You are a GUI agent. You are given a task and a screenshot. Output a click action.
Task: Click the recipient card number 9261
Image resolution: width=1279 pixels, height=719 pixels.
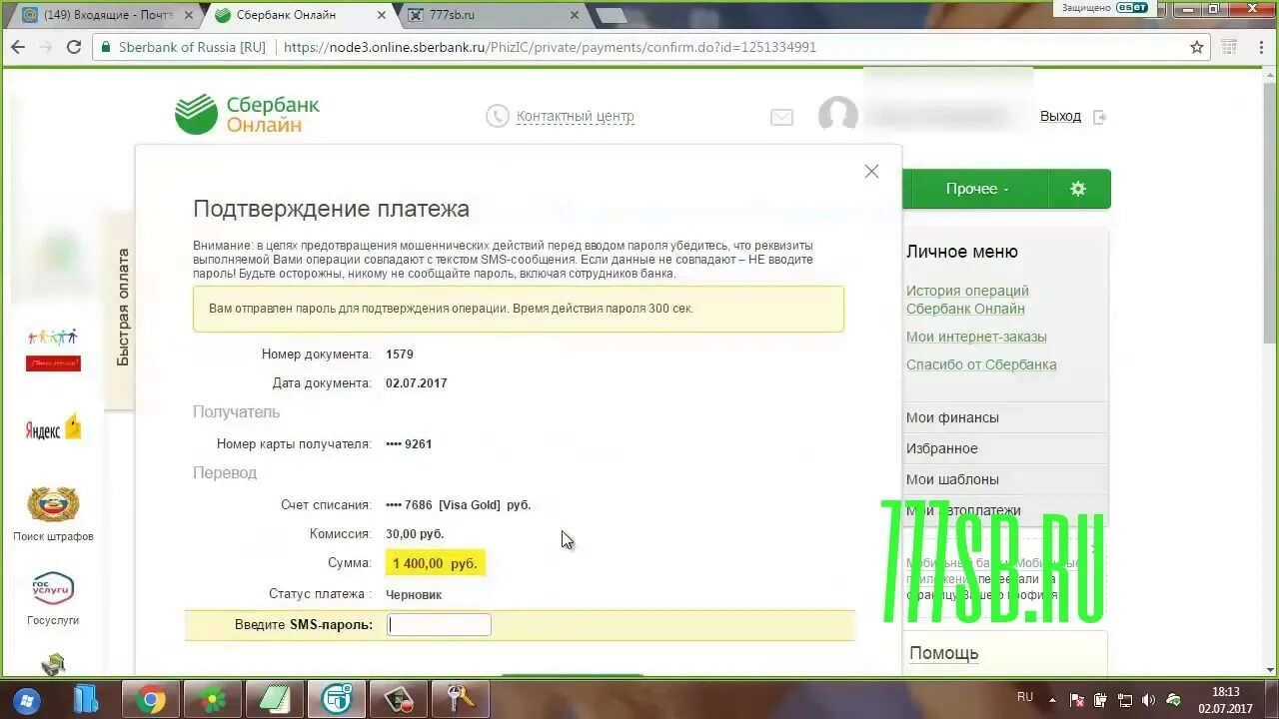(409, 443)
